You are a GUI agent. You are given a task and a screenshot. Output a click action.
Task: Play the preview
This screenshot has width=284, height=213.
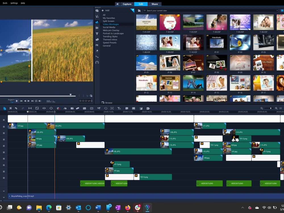click(x=17, y=101)
